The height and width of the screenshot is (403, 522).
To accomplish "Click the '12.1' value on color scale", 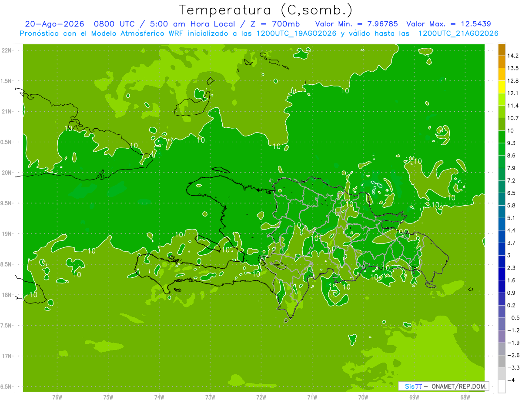I will tap(513, 93).
